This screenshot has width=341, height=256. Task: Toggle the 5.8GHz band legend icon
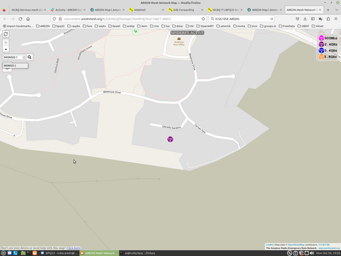(x=321, y=56)
